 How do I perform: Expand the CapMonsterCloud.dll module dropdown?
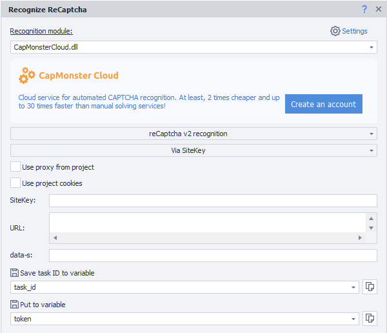[x=372, y=47]
